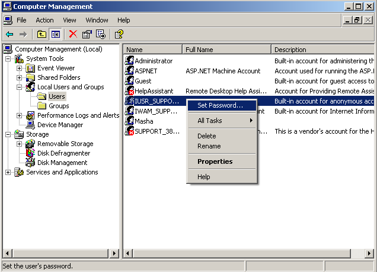Image resolution: width=377 pixels, height=272 pixels.
Task: Click the ASPNET user icon
Action: tap(129, 70)
